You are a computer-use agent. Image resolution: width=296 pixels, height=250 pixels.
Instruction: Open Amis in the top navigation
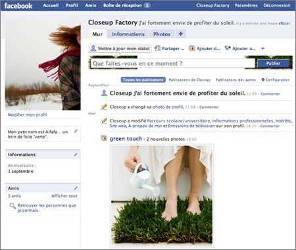pyautogui.click(x=91, y=5)
